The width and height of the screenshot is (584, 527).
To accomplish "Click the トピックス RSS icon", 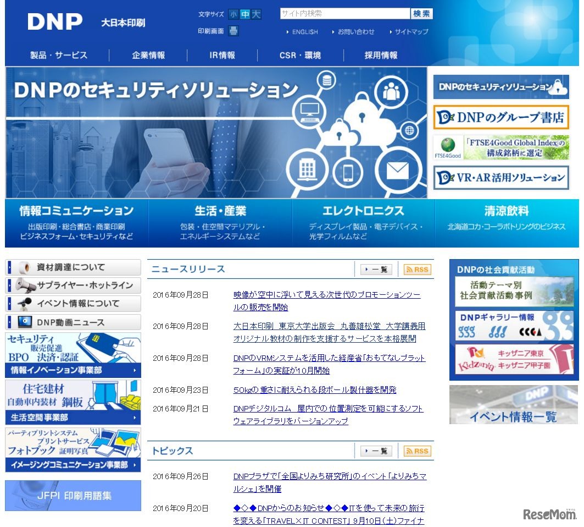I will (x=417, y=451).
